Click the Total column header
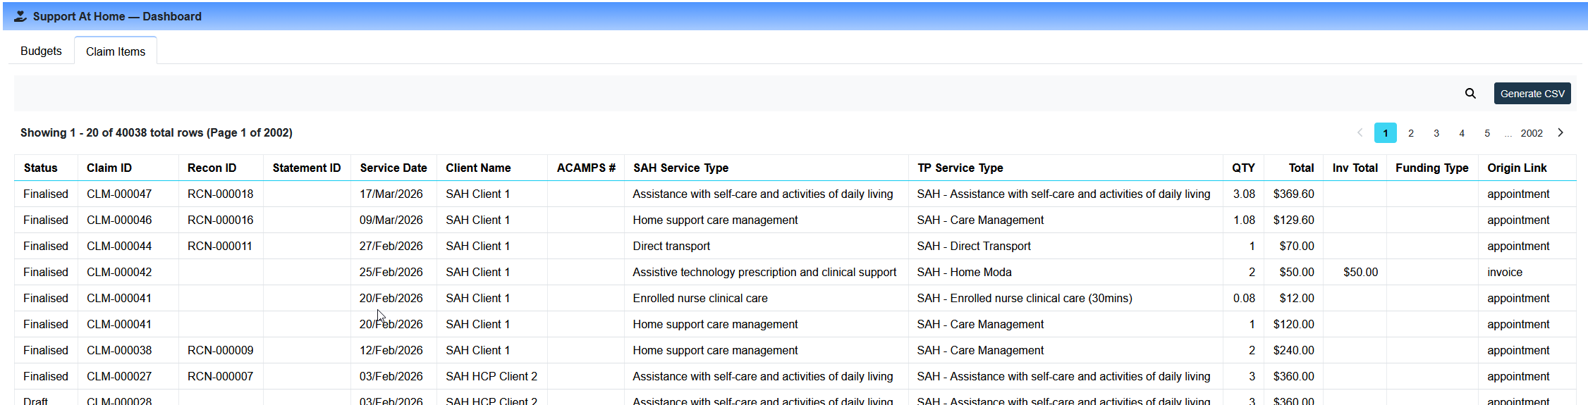The height and width of the screenshot is (405, 1588). pos(1300,168)
